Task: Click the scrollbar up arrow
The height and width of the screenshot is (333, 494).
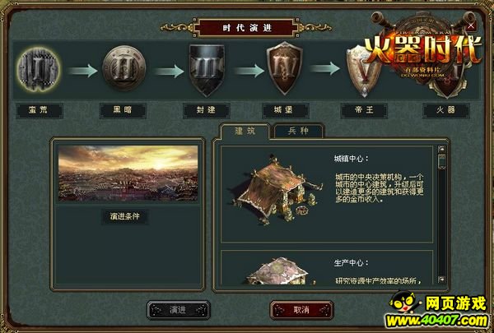Action: (441, 149)
